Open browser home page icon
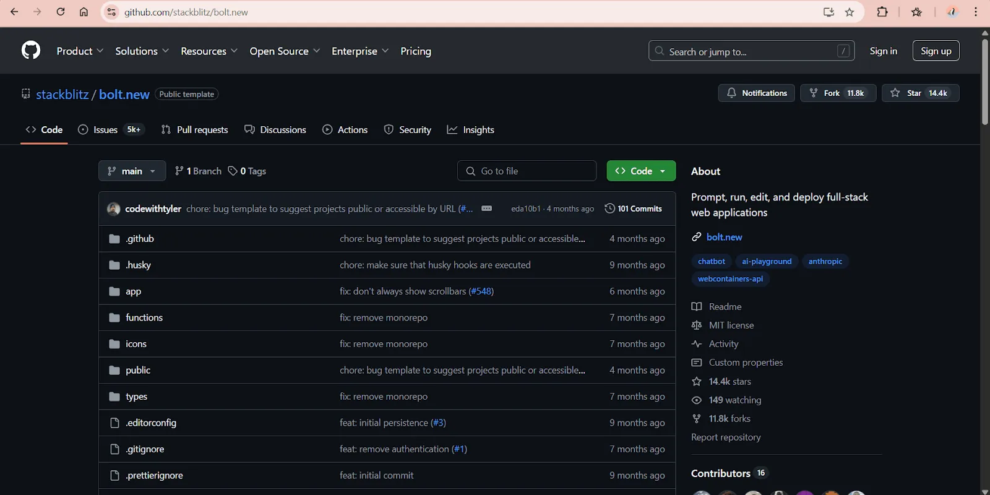The height and width of the screenshot is (495, 990). coord(84,12)
